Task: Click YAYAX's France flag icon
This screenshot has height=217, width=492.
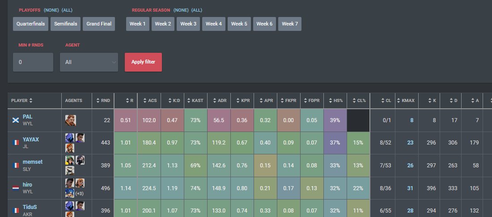Action: pos(15,143)
